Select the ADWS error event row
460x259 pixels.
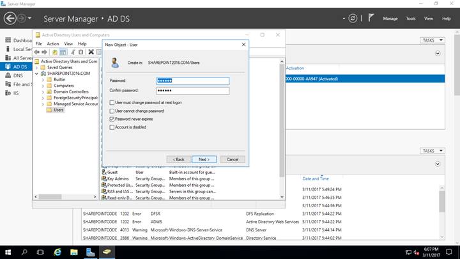212,222
